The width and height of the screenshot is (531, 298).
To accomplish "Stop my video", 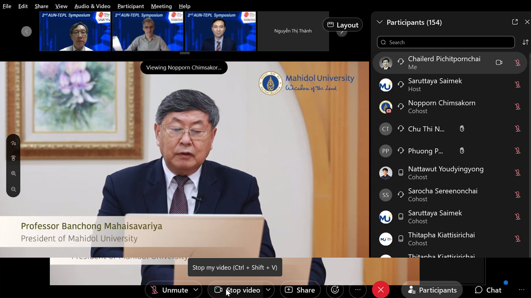I will click(x=238, y=290).
